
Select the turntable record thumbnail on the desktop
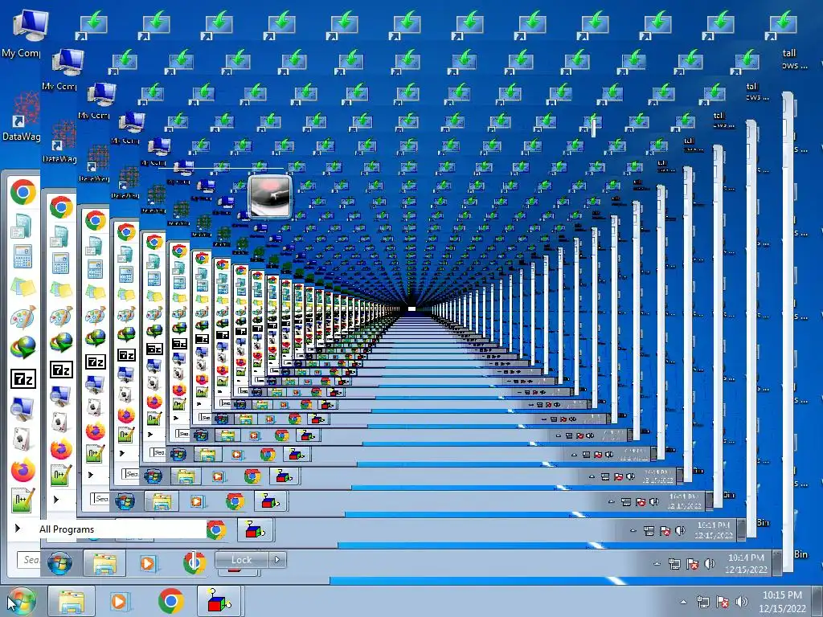click(270, 197)
